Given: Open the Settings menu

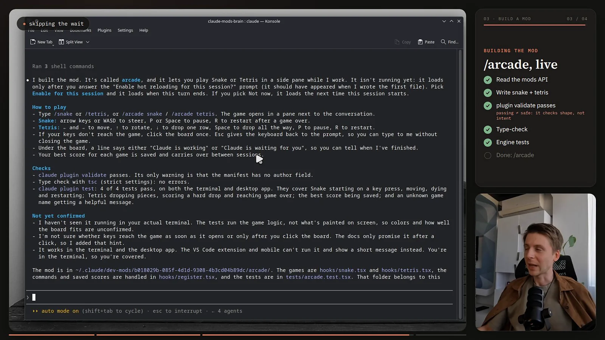Looking at the screenshot, I should pyautogui.click(x=125, y=30).
